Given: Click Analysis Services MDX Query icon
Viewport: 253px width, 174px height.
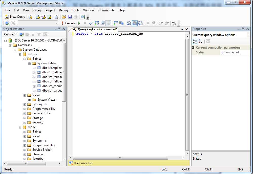Looking at the screenshot, I should [x=38, y=17].
